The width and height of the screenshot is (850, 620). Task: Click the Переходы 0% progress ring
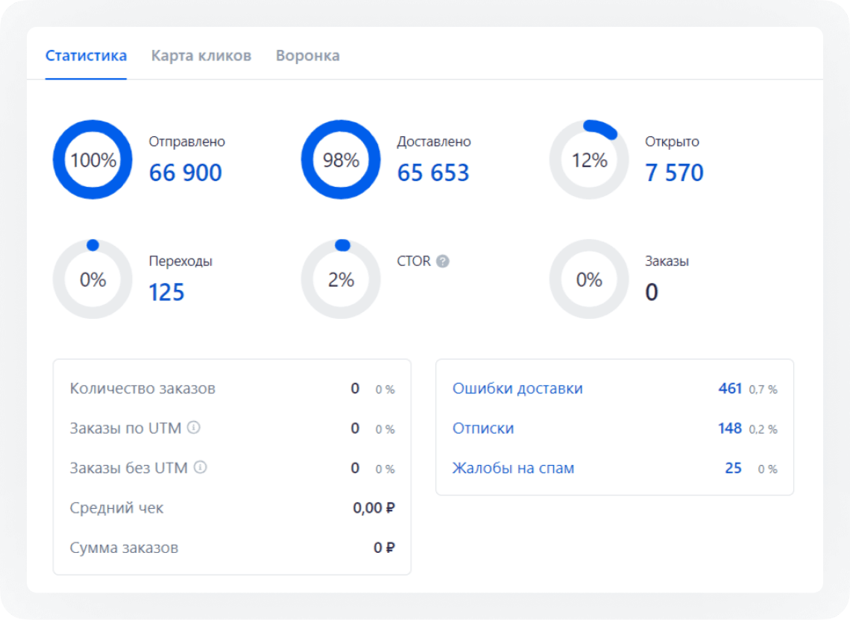pos(92,279)
